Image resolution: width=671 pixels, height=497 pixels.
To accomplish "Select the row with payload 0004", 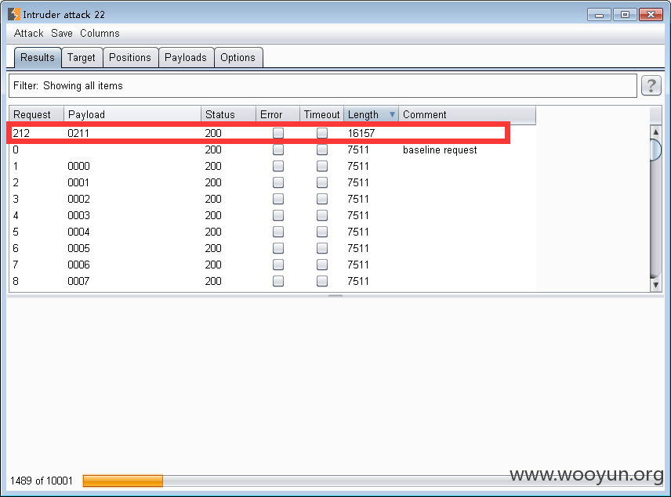I will click(x=272, y=232).
